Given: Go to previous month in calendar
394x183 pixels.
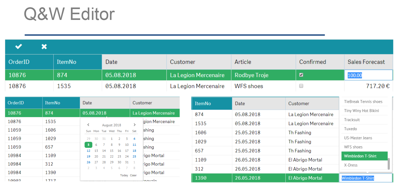Looking at the screenshot, I should pos(88,125).
